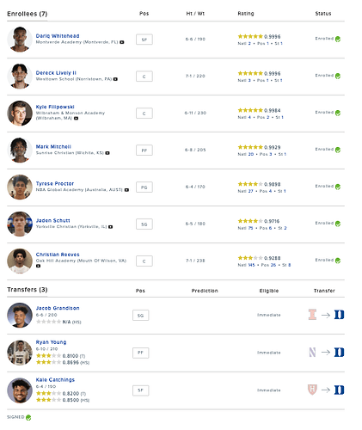362x430 pixels.
Task: Click green enrolled checkmark for Jaden Schutt
Action: pos(338,224)
